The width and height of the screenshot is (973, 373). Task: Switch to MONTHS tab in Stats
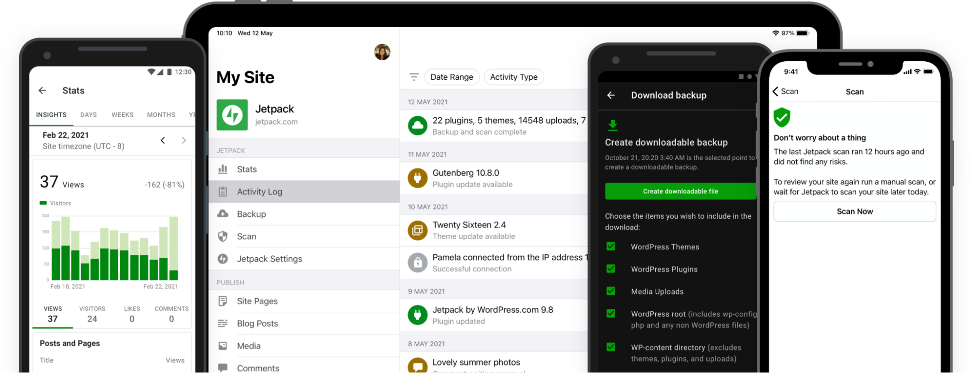[x=161, y=115]
